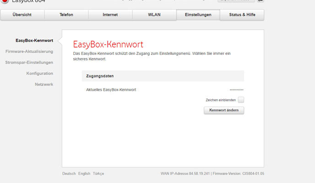The width and height of the screenshot is (315, 183).
Task: Open the Netzwerk settings page
Action: coord(44,85)
